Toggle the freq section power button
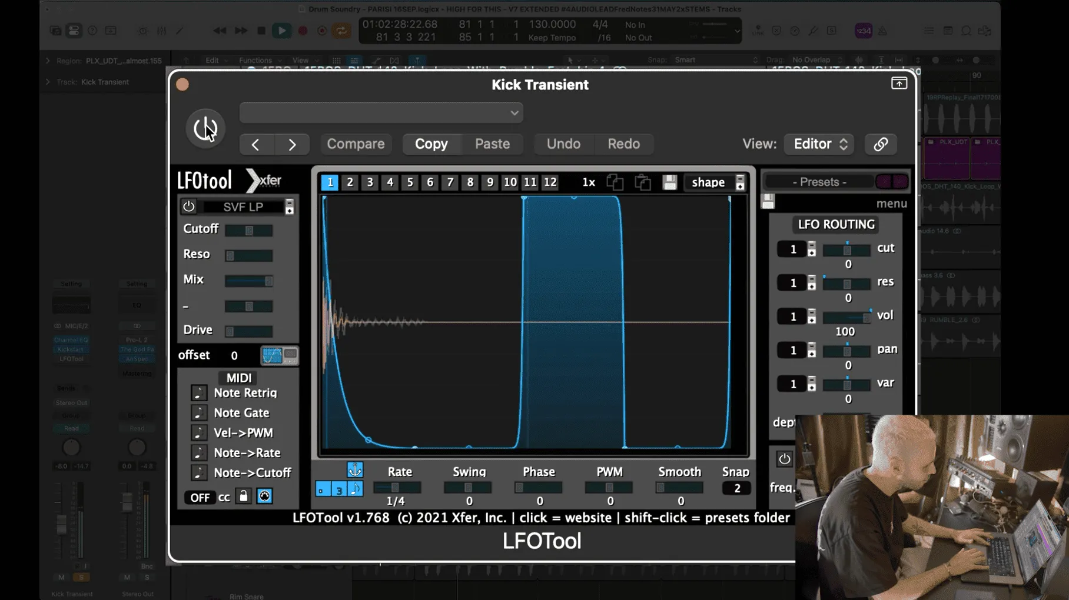Viewport: 1069px width, 600px height. tap(784, 459)
